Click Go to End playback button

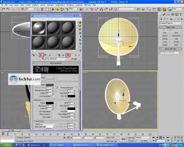tap(168, 138)
